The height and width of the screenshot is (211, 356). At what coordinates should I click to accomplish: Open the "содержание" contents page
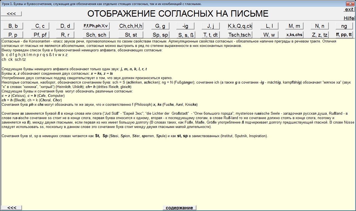point(179,208)
